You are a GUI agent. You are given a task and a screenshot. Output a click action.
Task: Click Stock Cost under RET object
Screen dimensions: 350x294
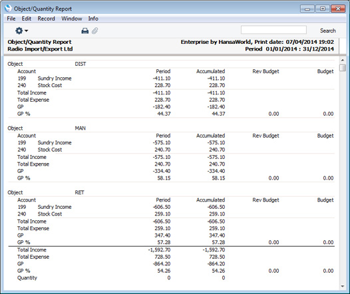click(50, 214)
